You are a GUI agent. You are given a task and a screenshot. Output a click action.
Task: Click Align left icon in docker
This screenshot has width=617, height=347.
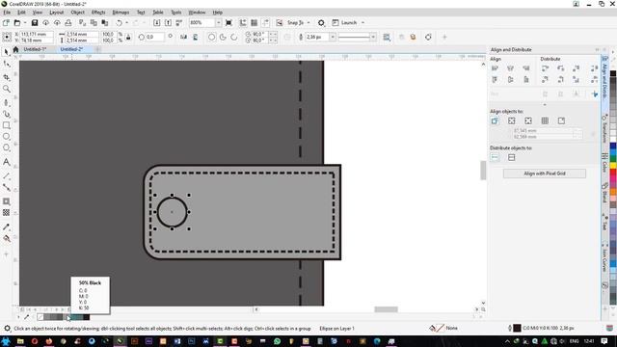point(495,68)
